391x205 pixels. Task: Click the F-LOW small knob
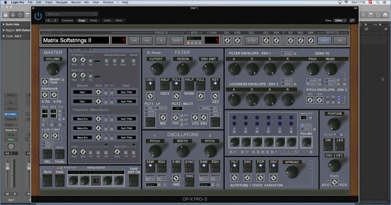pyautogui.click(x=46, y=136)
